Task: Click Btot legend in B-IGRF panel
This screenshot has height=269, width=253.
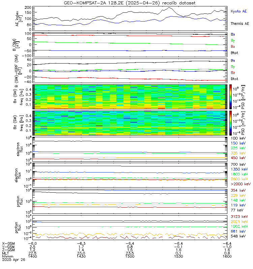Action: [234, 79]
